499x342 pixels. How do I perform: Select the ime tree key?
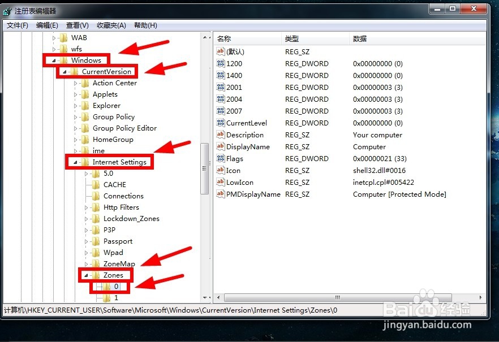pyautogui.click(x=98, y=151)
